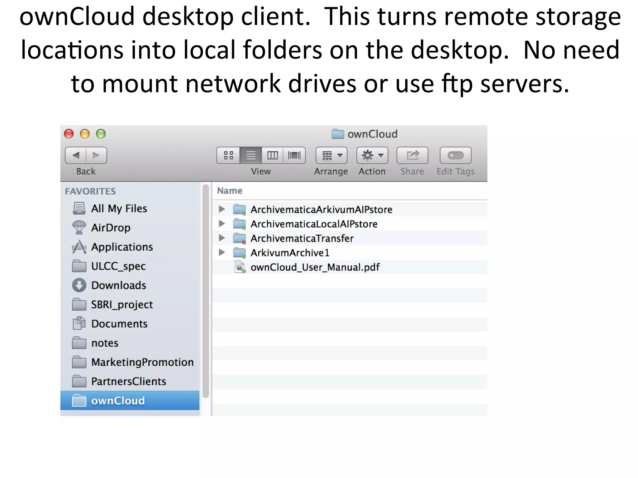Switch to icon view

pos(228,155)
